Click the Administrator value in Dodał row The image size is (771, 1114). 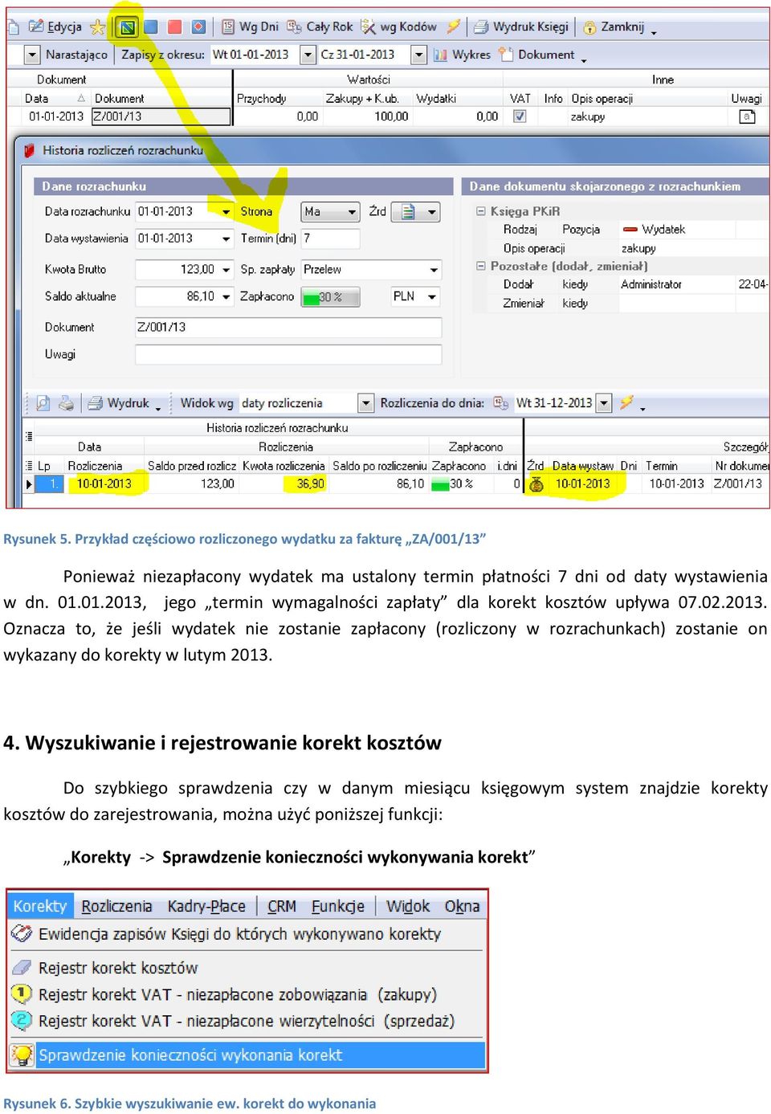[x=651, y=284]
